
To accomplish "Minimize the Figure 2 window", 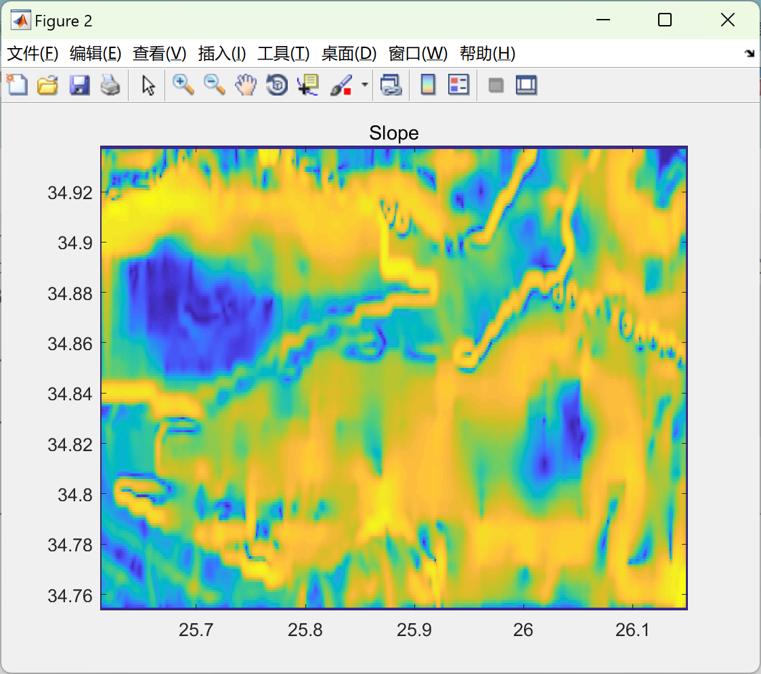I will click(x=603, y=20).
